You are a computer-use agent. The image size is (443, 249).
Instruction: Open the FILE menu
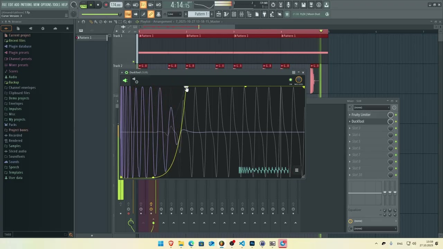(4, 5)
